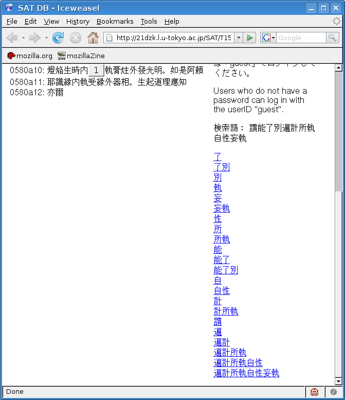This screenshot has width=345, height=400.
Task: Click the Stop loading button
Action: pos(76,38)
